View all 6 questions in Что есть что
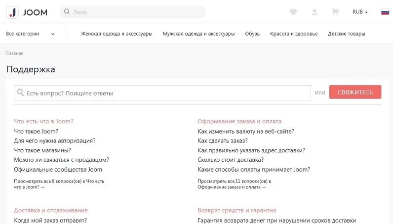The height and width of the screenshot is (224, 393). pos(59,184)
